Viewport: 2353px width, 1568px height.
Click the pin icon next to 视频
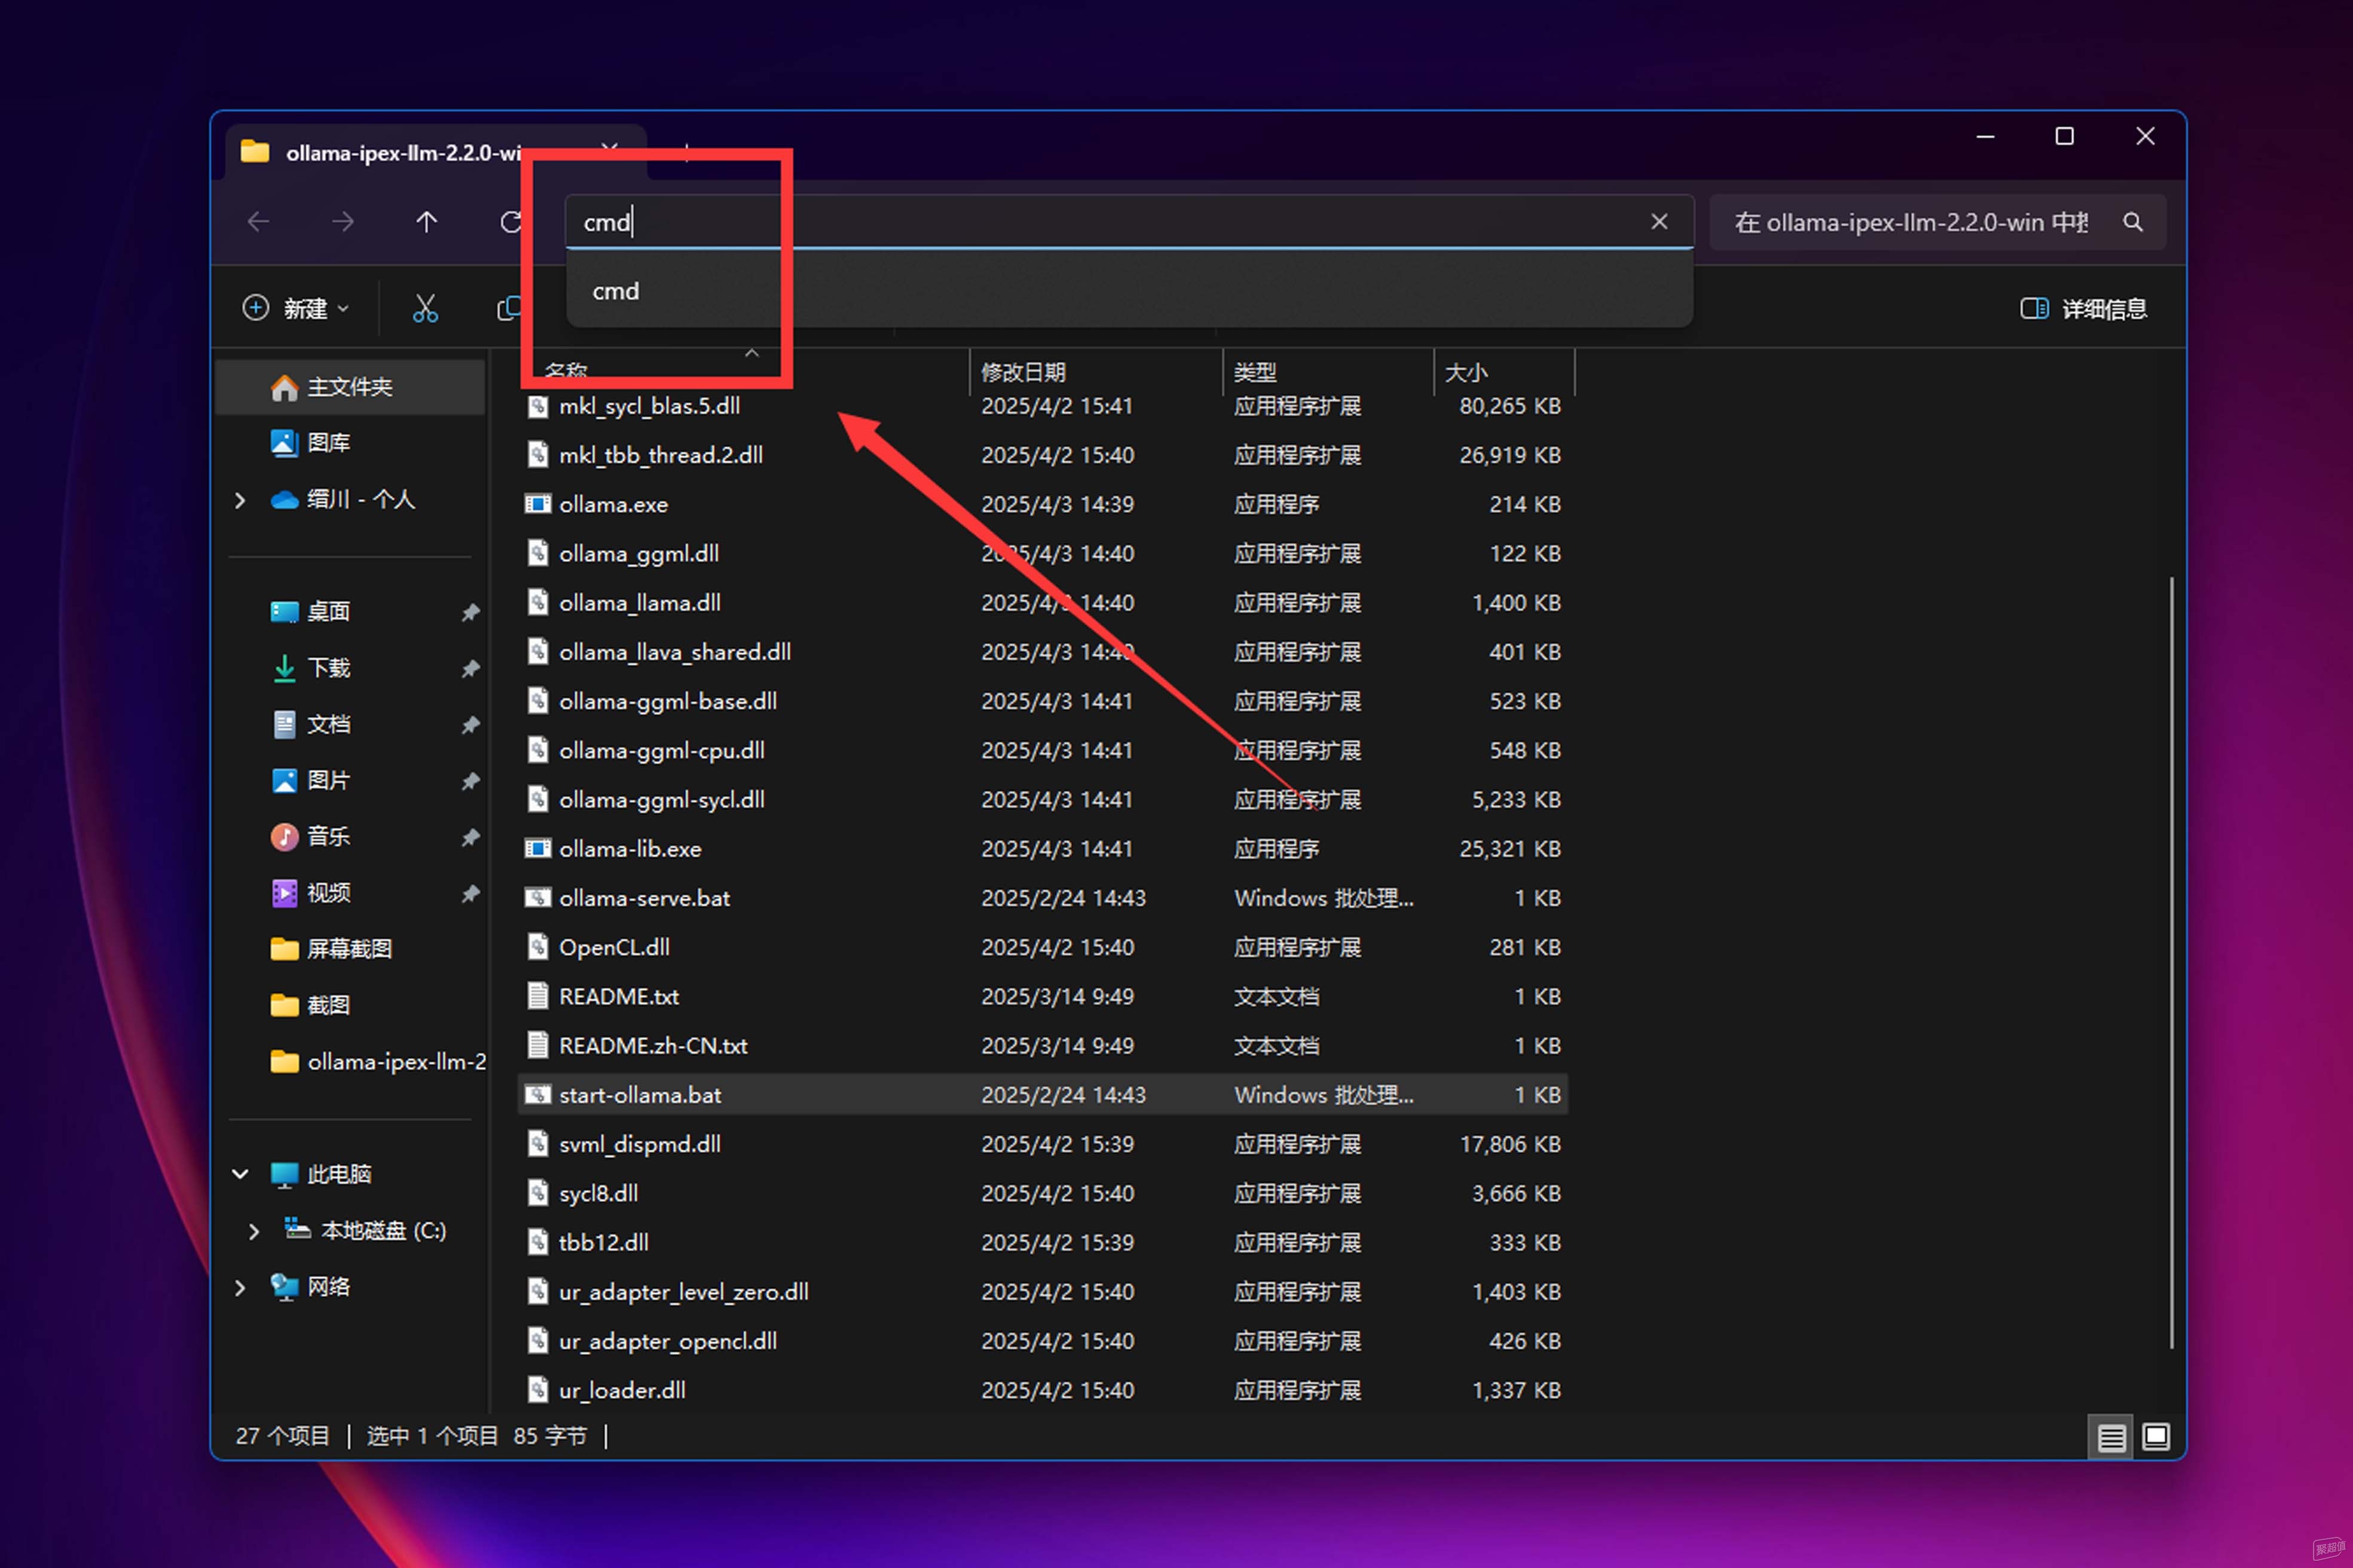click(470, 893)
